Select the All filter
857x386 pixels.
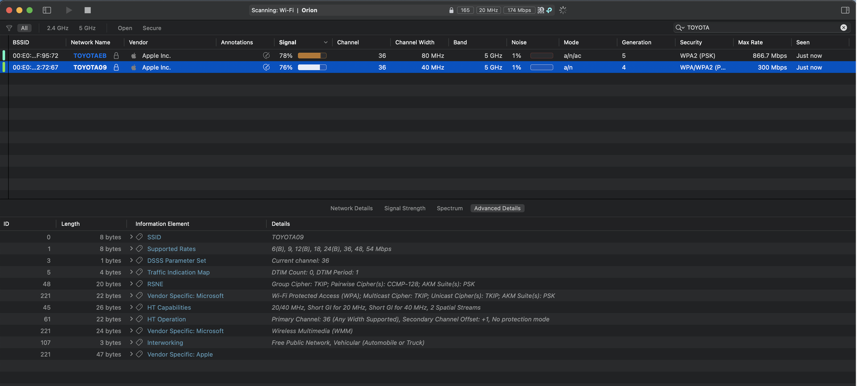24,28
